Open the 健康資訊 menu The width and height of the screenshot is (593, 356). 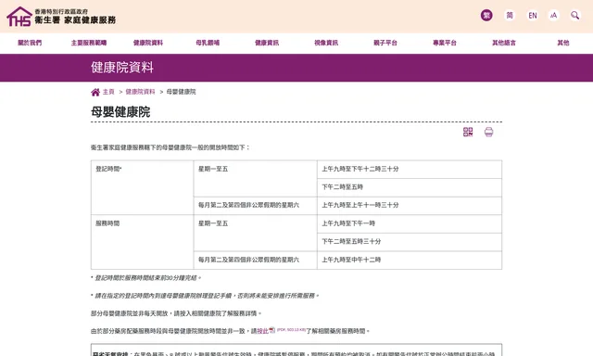coord(267,43)
